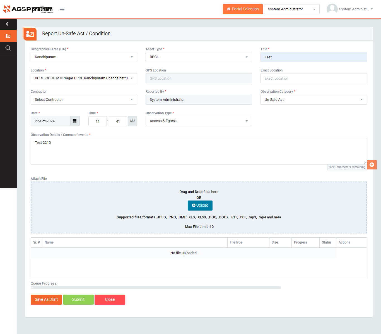This screenshot has height=334, width=381.
Task: Toggle the AM/PM time button
Action: [x=132, y=121]
